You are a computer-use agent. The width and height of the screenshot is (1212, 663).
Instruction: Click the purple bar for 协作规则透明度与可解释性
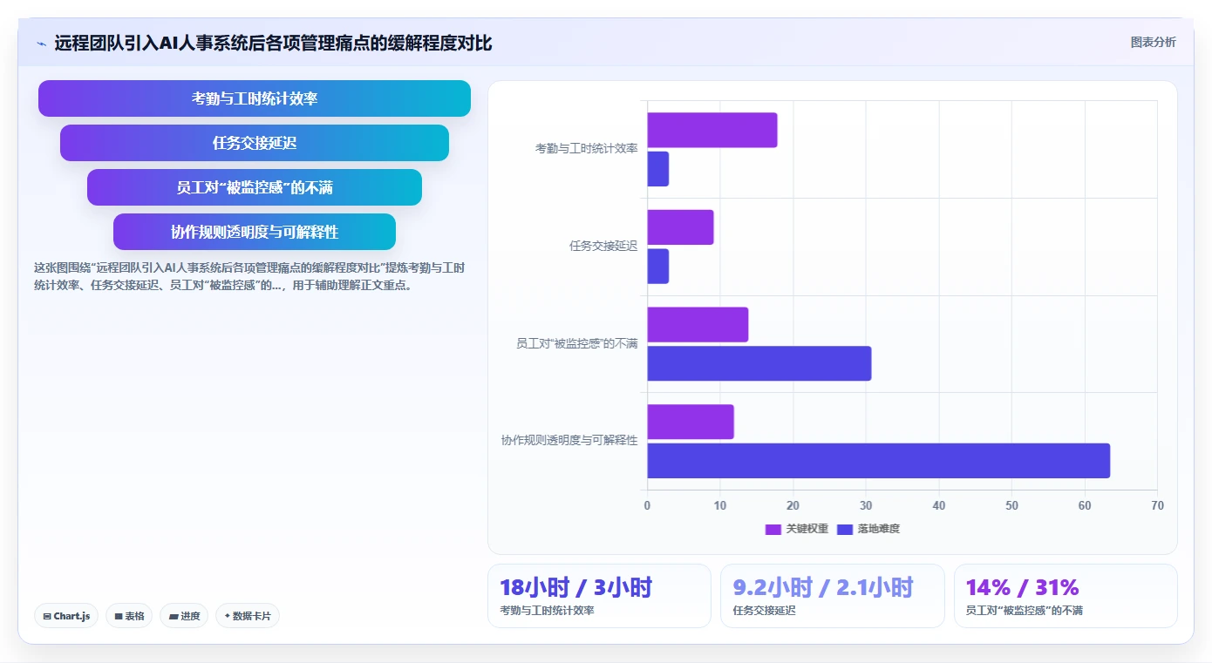(691, 422)
